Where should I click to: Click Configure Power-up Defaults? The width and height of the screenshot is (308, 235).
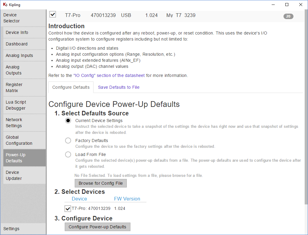tap(97, 227)
